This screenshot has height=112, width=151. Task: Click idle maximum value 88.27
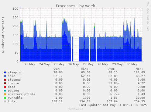140,76
